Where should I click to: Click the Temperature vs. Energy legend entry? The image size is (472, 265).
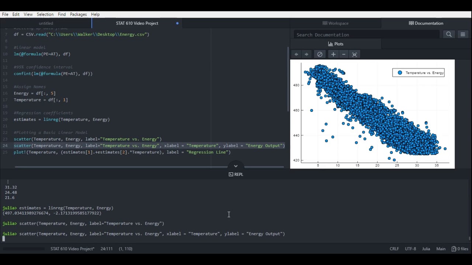(x=419, y=73)
